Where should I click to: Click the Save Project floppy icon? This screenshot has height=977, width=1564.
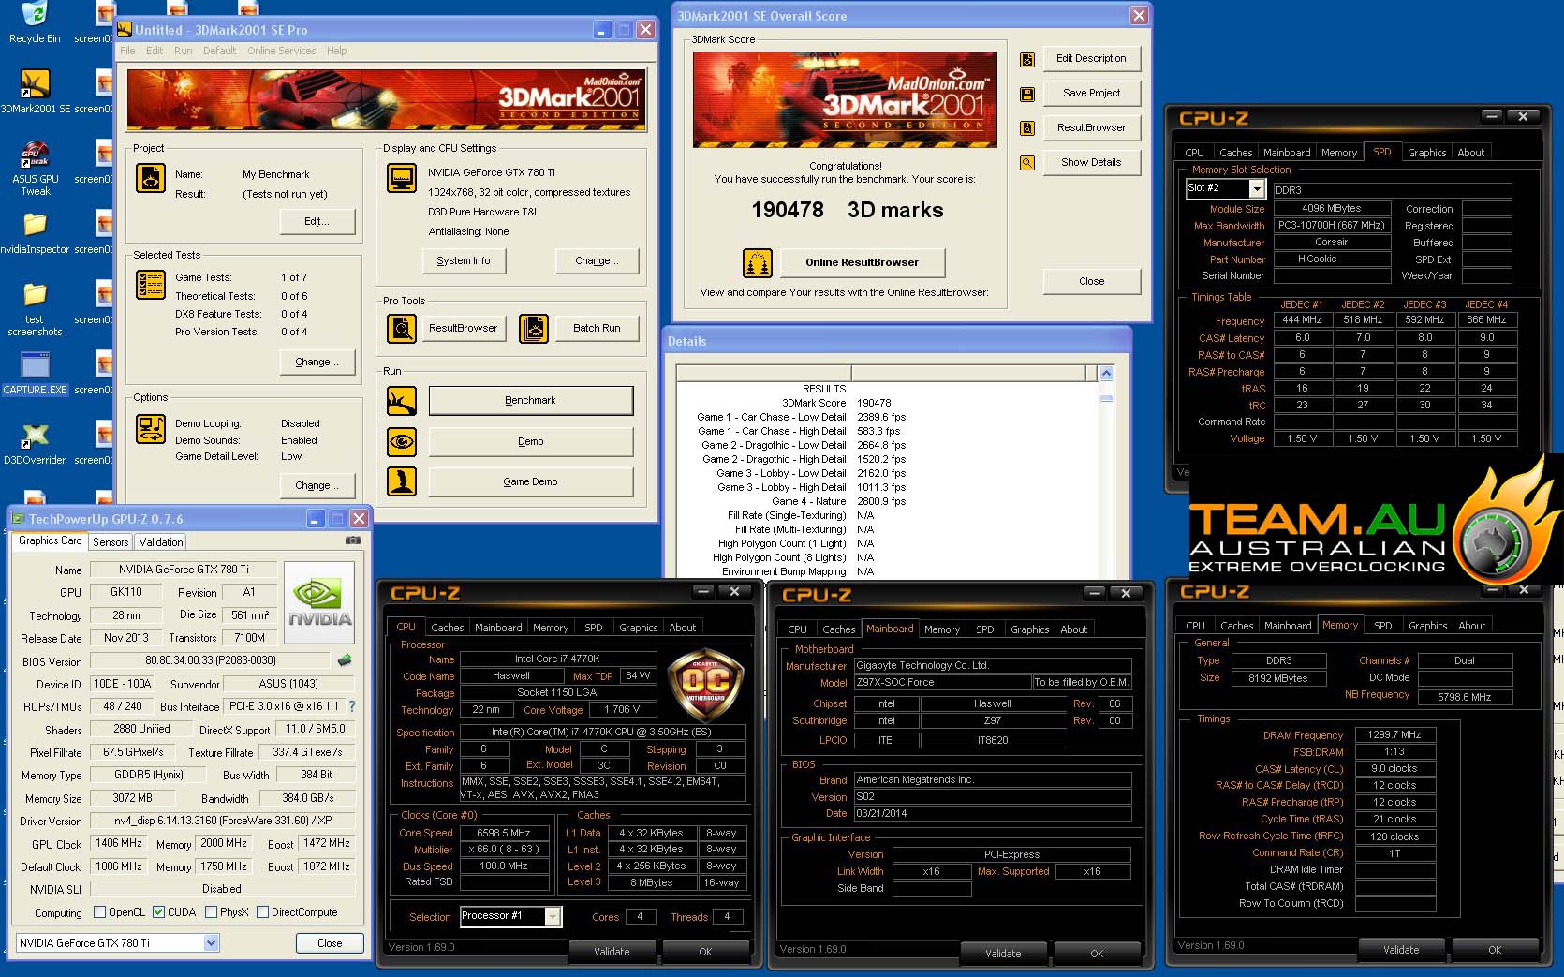pyautogui.click(x=1027, y=94)
